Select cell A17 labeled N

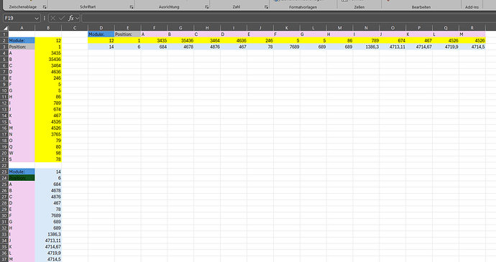click(x=22, y=134)
